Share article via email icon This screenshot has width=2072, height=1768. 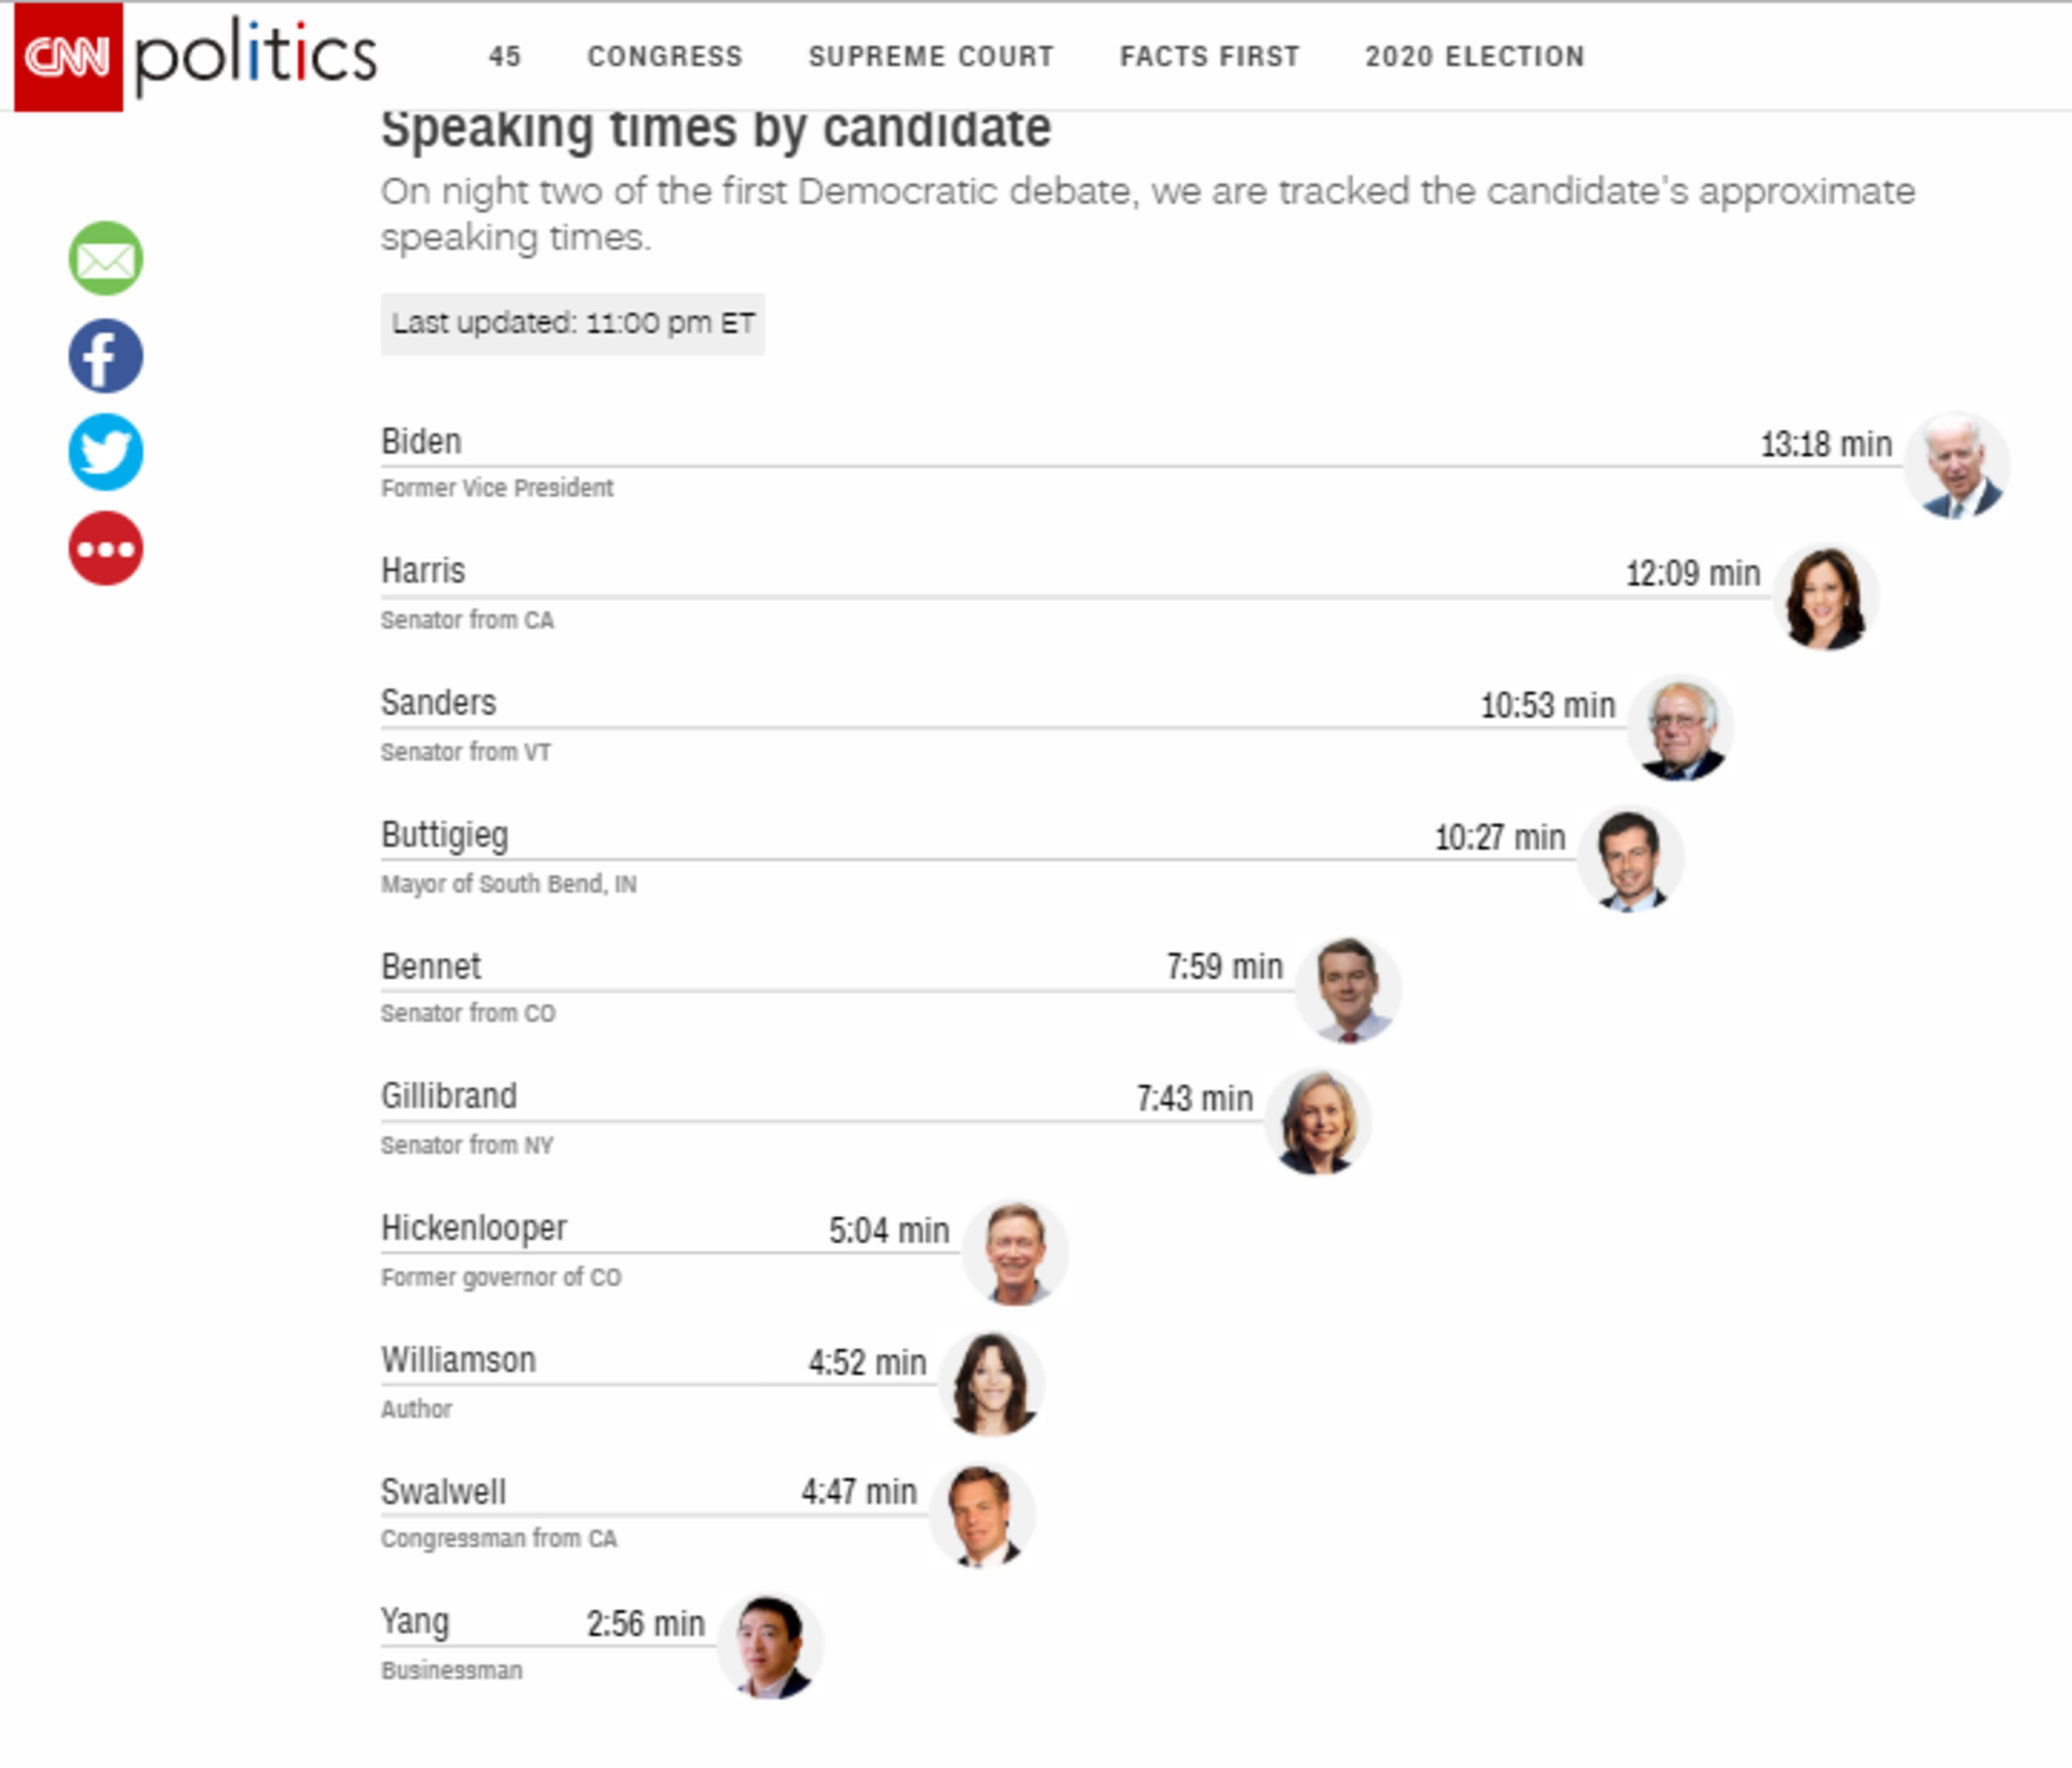click(106, 259)
